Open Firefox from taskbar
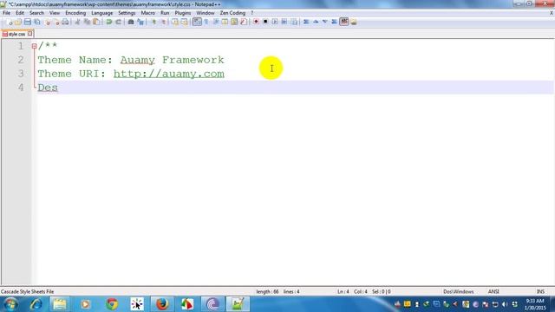 tap(162, 304)
